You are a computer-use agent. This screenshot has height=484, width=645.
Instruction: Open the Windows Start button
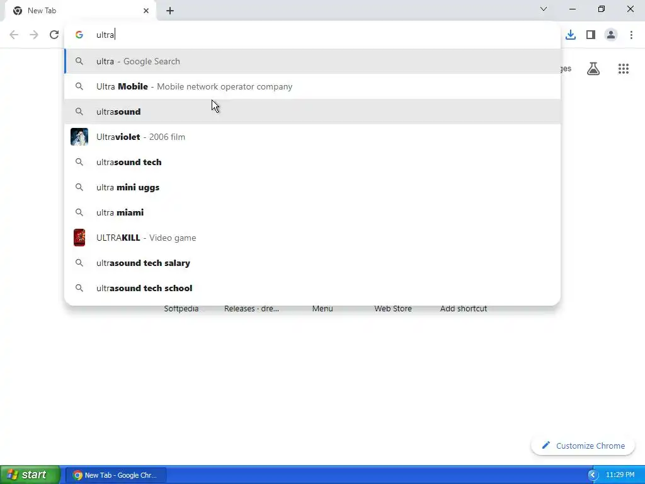[30, 475]
